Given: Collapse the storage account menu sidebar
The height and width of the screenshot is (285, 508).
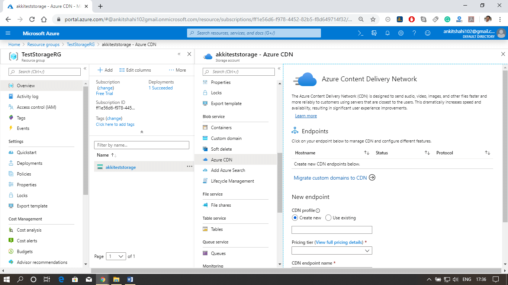Looking at the screenshot, I should (279, 69).
